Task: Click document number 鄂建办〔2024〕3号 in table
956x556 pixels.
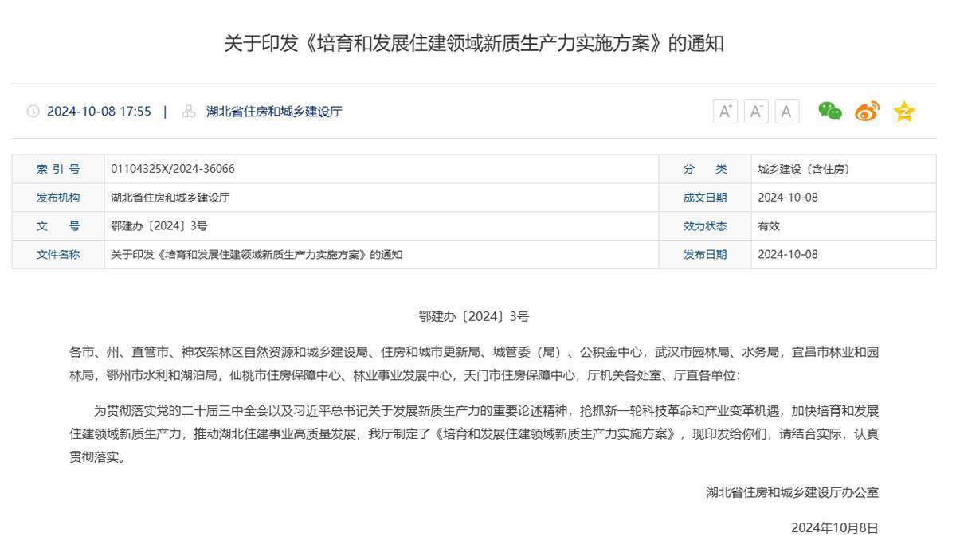Action: pos(159,226)
